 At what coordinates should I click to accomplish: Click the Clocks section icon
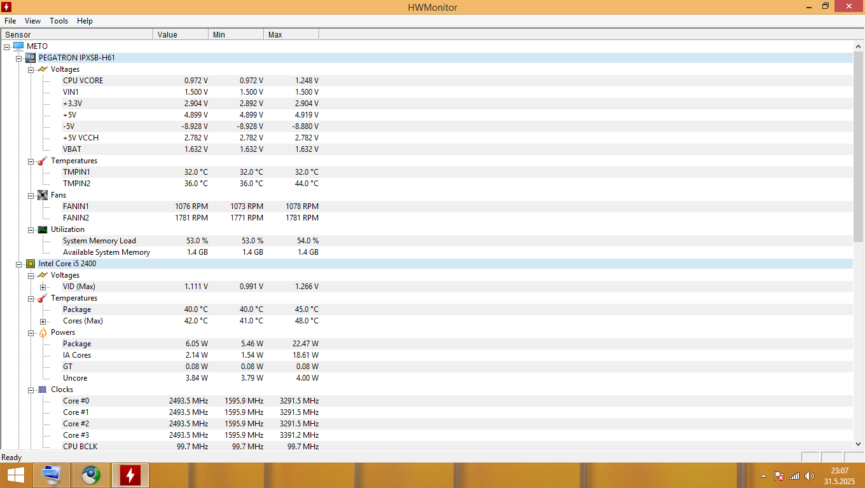pyautogui.click(x=43, y=390)
